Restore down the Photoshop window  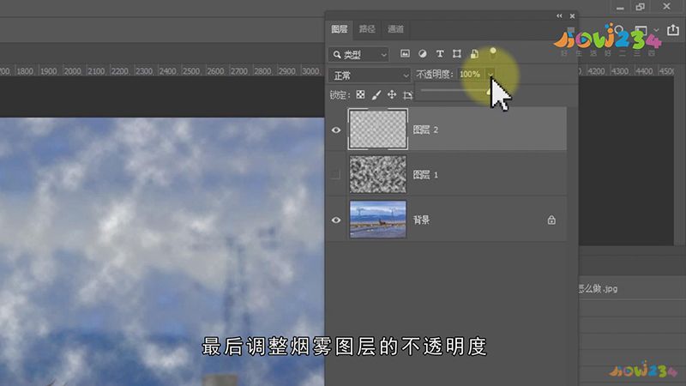(x=641, y=7)
